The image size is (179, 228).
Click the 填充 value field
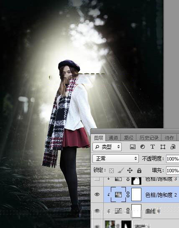pos(173,171)
